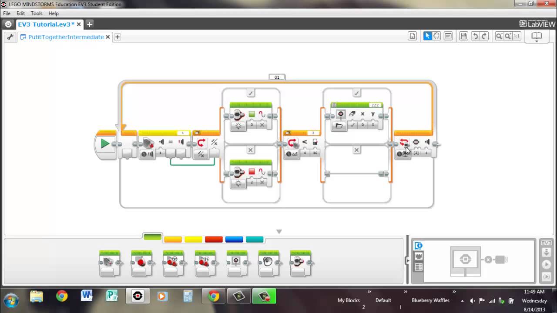The image size is (557, 313).
Task: Open the lower status light block mode selector
Action: tap(238, 183)
